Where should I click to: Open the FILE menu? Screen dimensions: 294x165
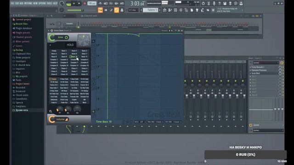[x=12, y=3]
